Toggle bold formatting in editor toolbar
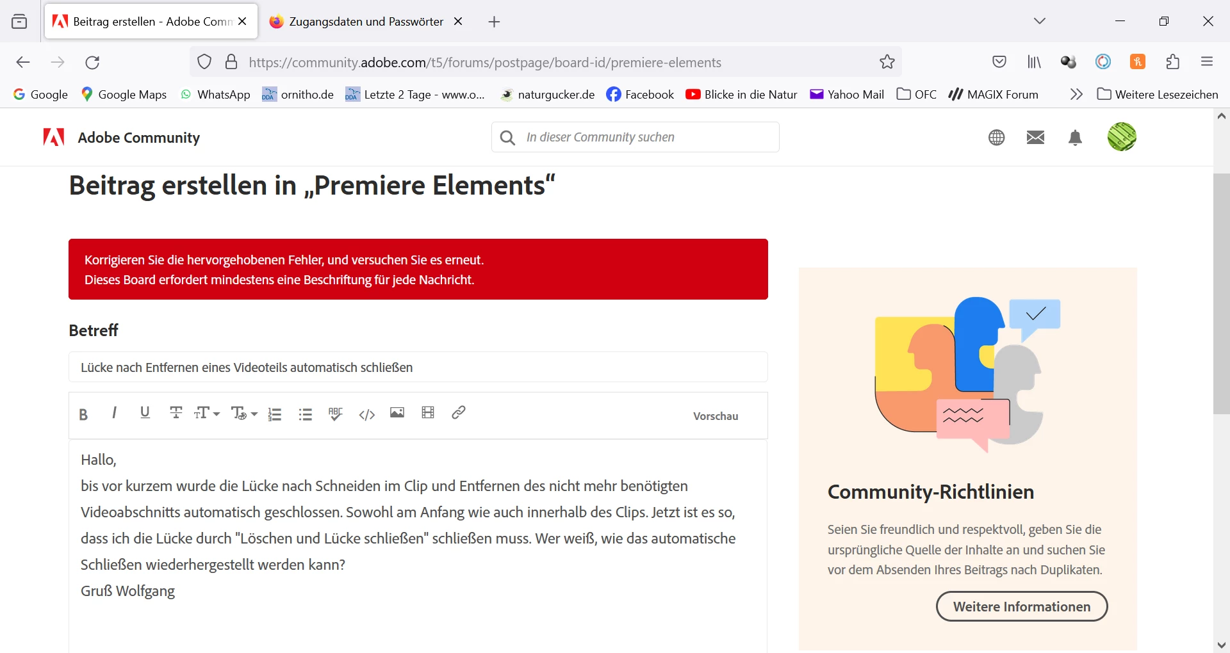 (83, 414)
